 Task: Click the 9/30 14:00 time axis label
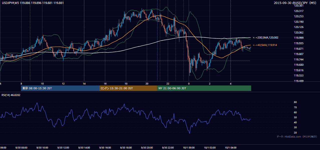click(84, 148)
